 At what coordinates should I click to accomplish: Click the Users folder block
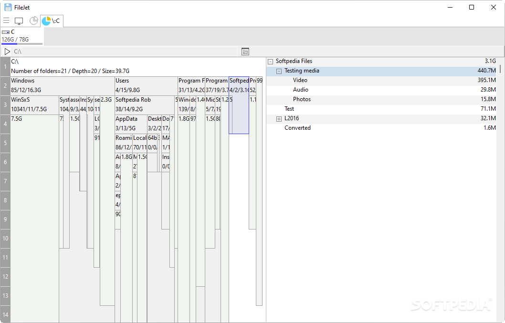(x=146, y=86)
